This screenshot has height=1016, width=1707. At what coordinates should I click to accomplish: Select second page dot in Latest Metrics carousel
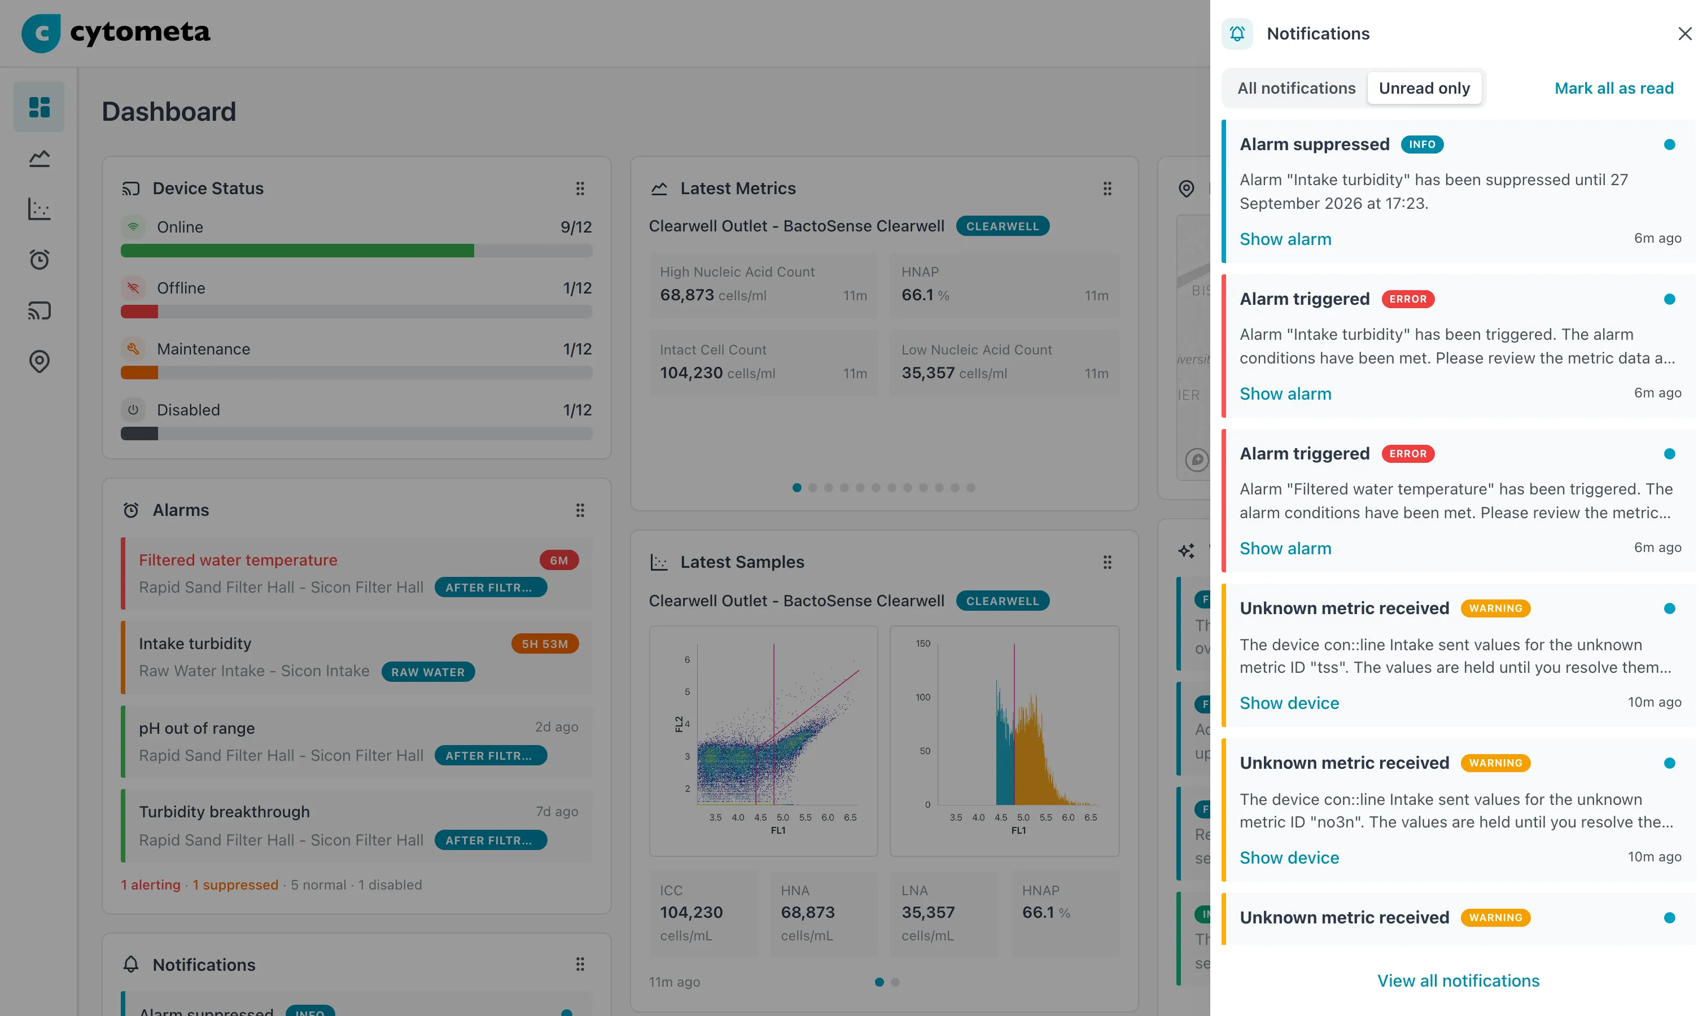[x=812, y=488]
